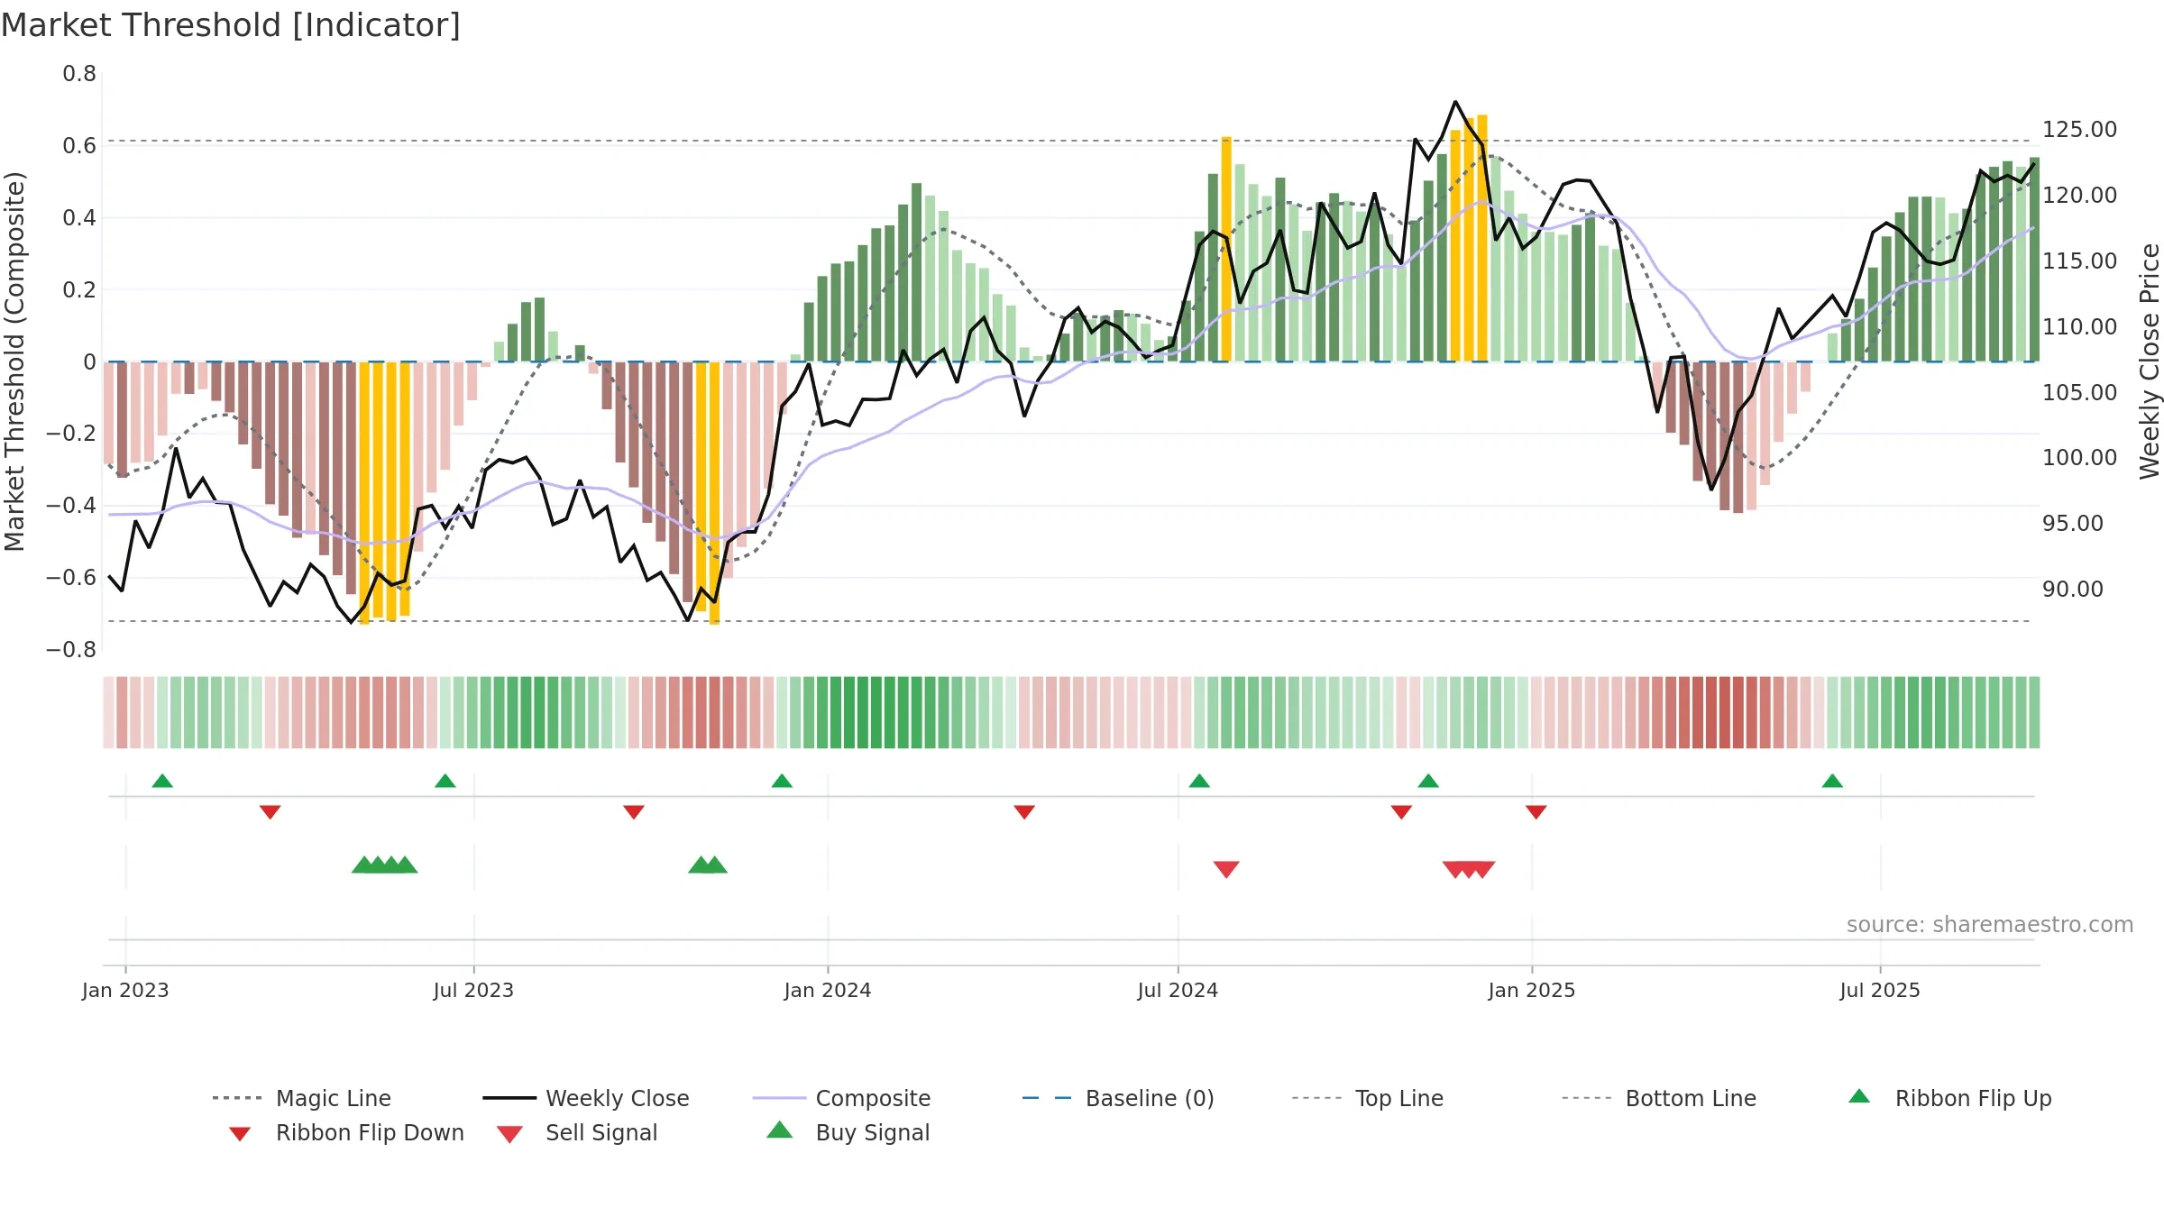Click the ribbon flip up marker just before Jan 2024
Image resolution: width=2164 pixels, height=1217 pixels.
point(782,781)
